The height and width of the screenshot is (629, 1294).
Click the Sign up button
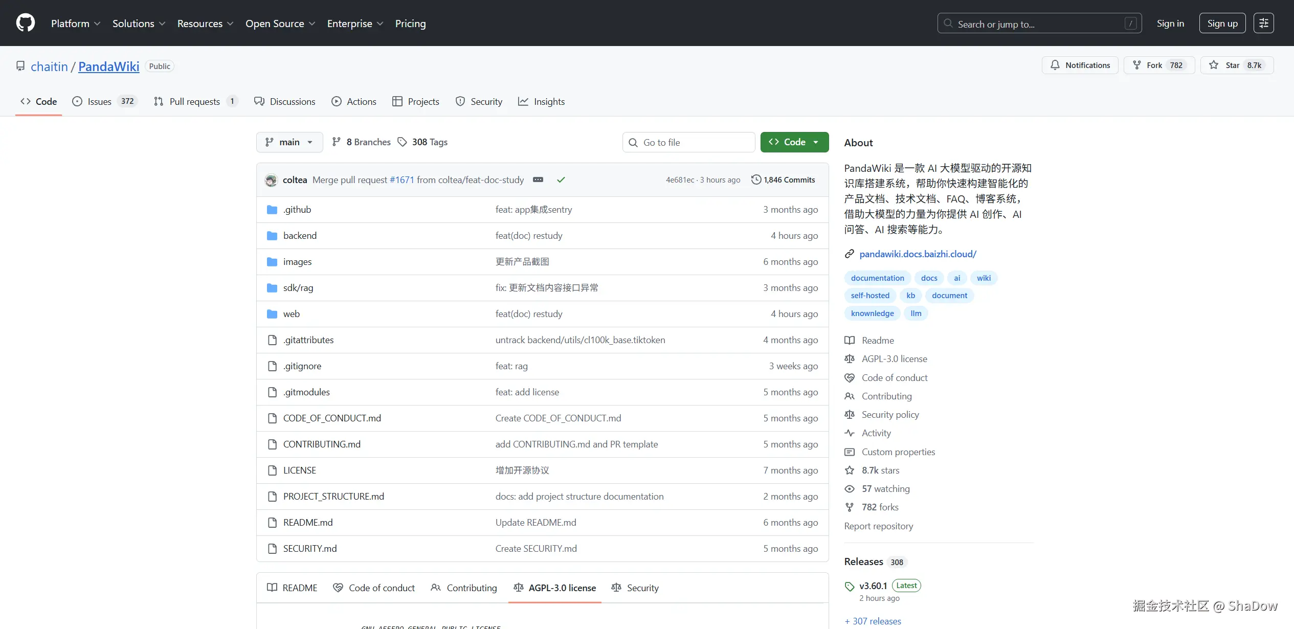coord(1222,24)
